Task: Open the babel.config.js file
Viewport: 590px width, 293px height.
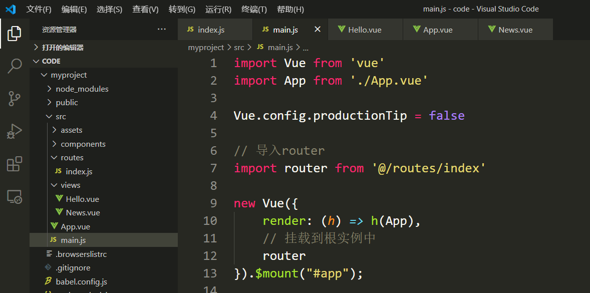Action: [104, 281]
